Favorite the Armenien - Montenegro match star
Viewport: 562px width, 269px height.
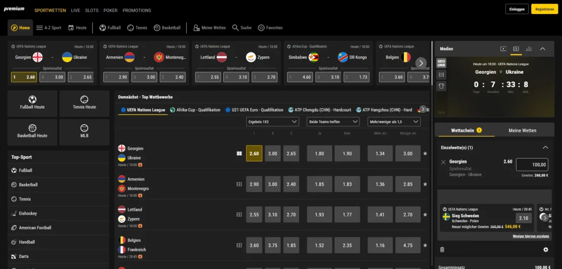[x=425, y=184]
